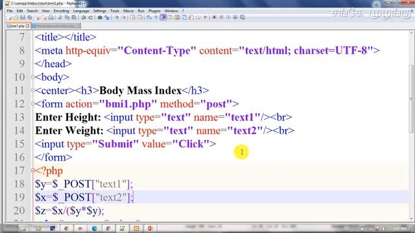Click line number 15 in the margin
This screenshot has width=415, height=233.
19,144
